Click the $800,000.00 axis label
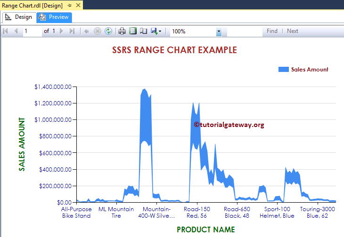Screen dimensions: 344x237 55,136
